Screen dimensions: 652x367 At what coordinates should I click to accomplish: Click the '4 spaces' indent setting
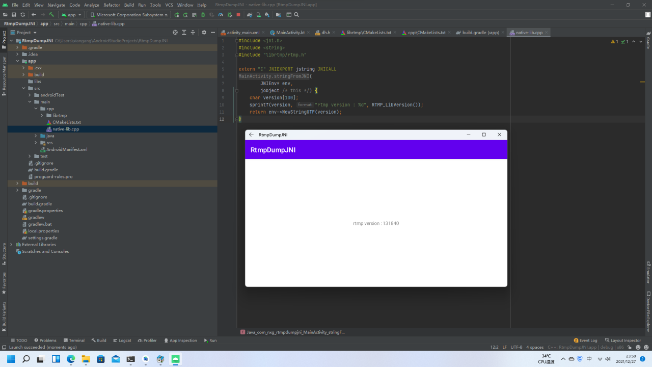(535, 347)
